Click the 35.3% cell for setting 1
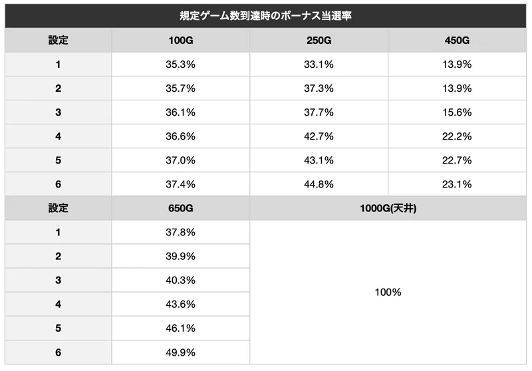 coord(180,64)
